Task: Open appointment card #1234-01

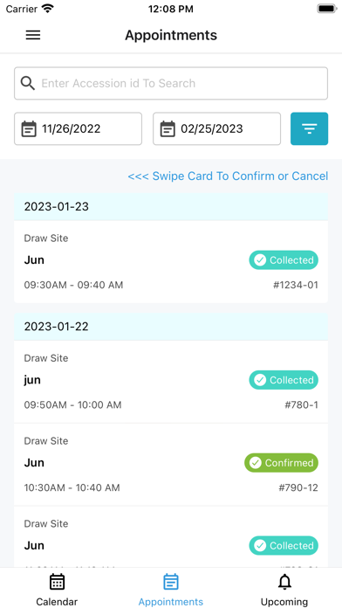Action: click(x=171, y=262)
